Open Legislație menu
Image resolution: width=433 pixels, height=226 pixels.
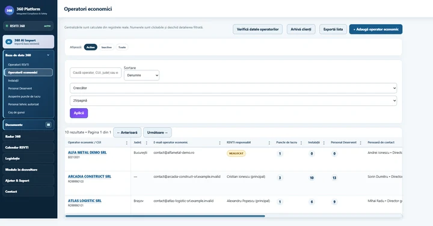(28, 159)
